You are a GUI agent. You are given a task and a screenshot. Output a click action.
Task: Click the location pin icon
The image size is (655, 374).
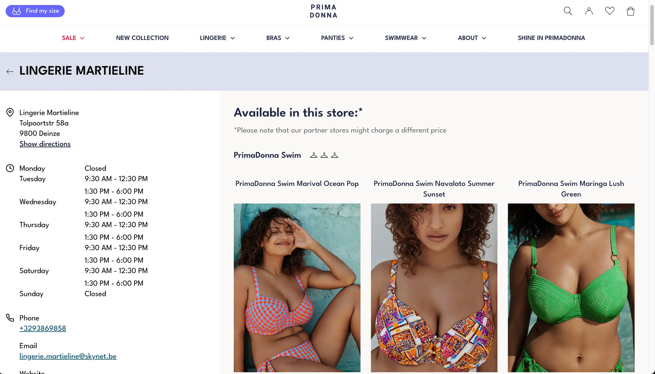click(10, 112)
